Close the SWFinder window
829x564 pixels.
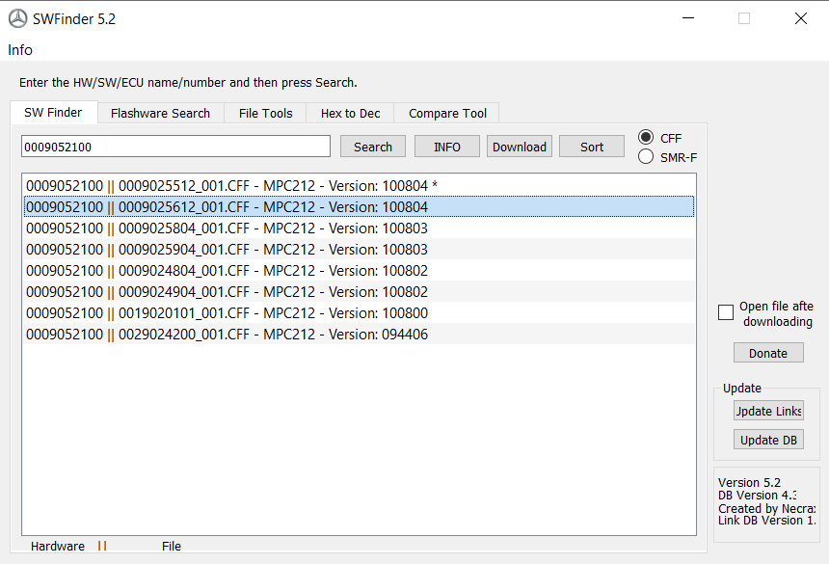[x=800, y=18]
